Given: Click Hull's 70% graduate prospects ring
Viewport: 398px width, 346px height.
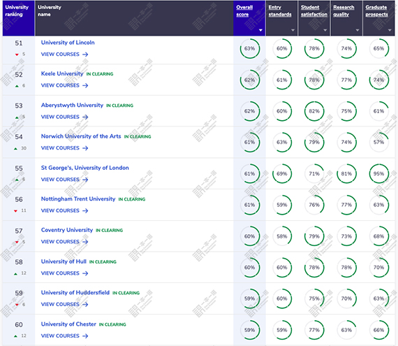Looking at the screenshot, I should (379, 268).
